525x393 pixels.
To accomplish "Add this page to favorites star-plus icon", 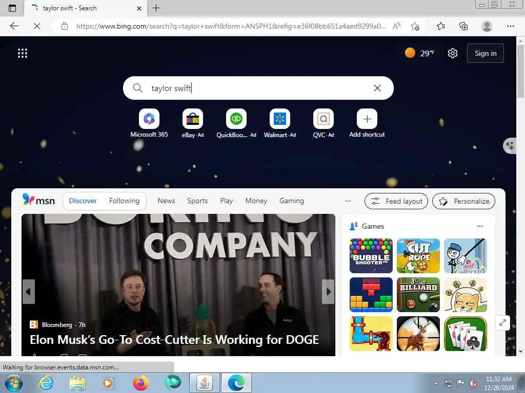I will (x=415, y=26).
